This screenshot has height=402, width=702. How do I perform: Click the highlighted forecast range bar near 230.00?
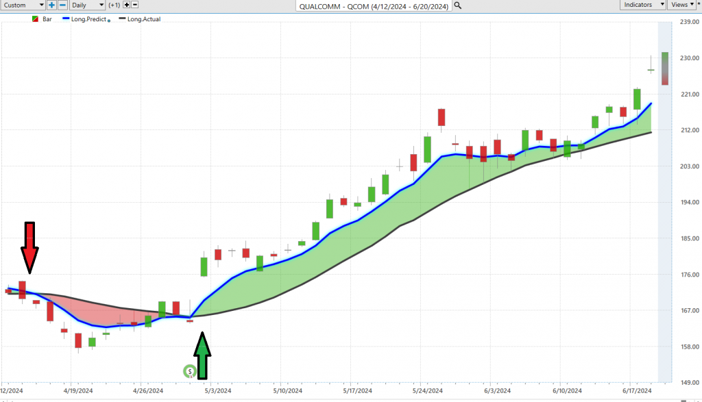[665, 68]
